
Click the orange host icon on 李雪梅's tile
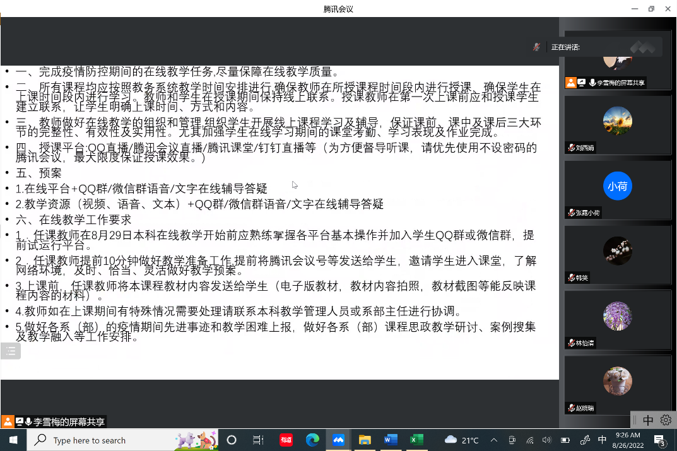(x=570, y=83)
